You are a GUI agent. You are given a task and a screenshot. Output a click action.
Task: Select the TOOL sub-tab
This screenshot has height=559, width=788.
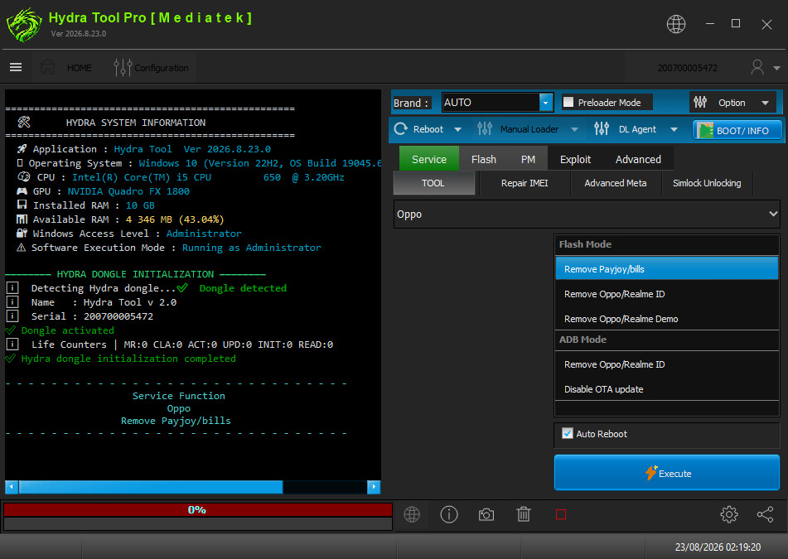tap(433, 183)
